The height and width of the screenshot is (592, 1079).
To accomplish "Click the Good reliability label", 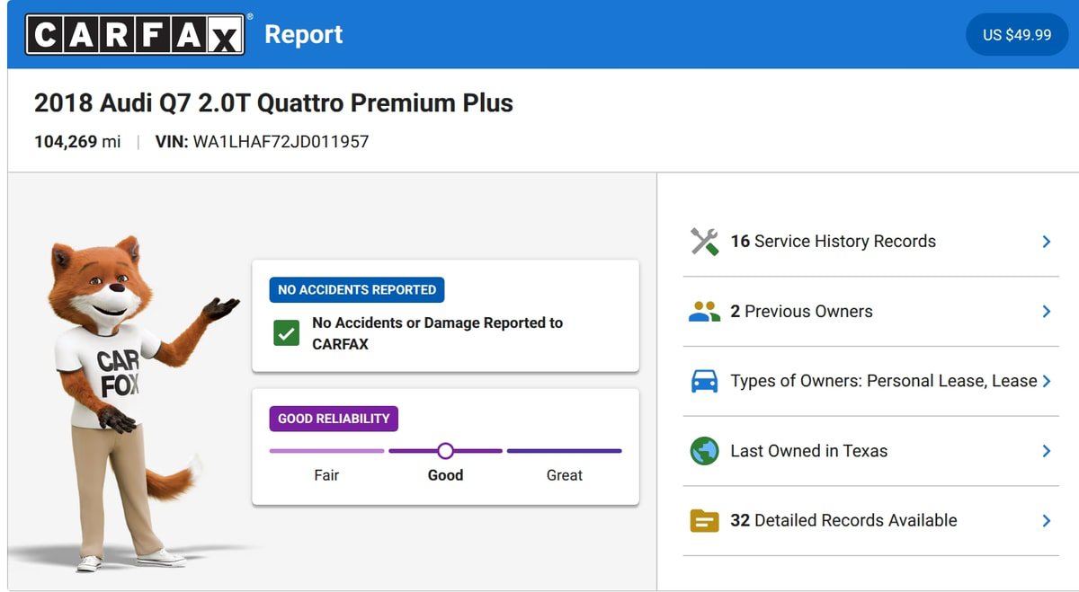I will pos(445,475).
